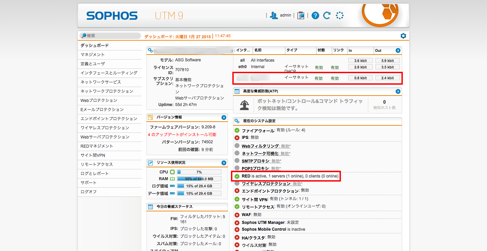Click the admin user icon
This screenshot has height=251, width=487.
coord(274,15)
